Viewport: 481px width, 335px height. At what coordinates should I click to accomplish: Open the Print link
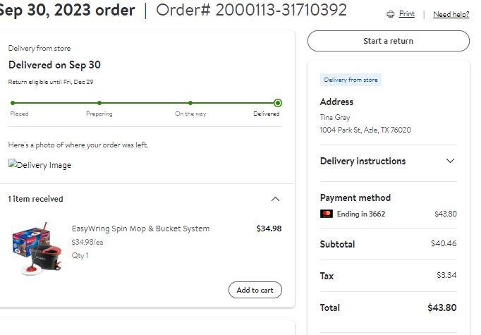[x=407, y=14]
